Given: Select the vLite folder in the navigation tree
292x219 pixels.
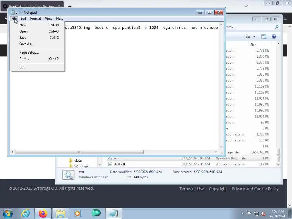Looking at the screenshot, I should (78, 161).
